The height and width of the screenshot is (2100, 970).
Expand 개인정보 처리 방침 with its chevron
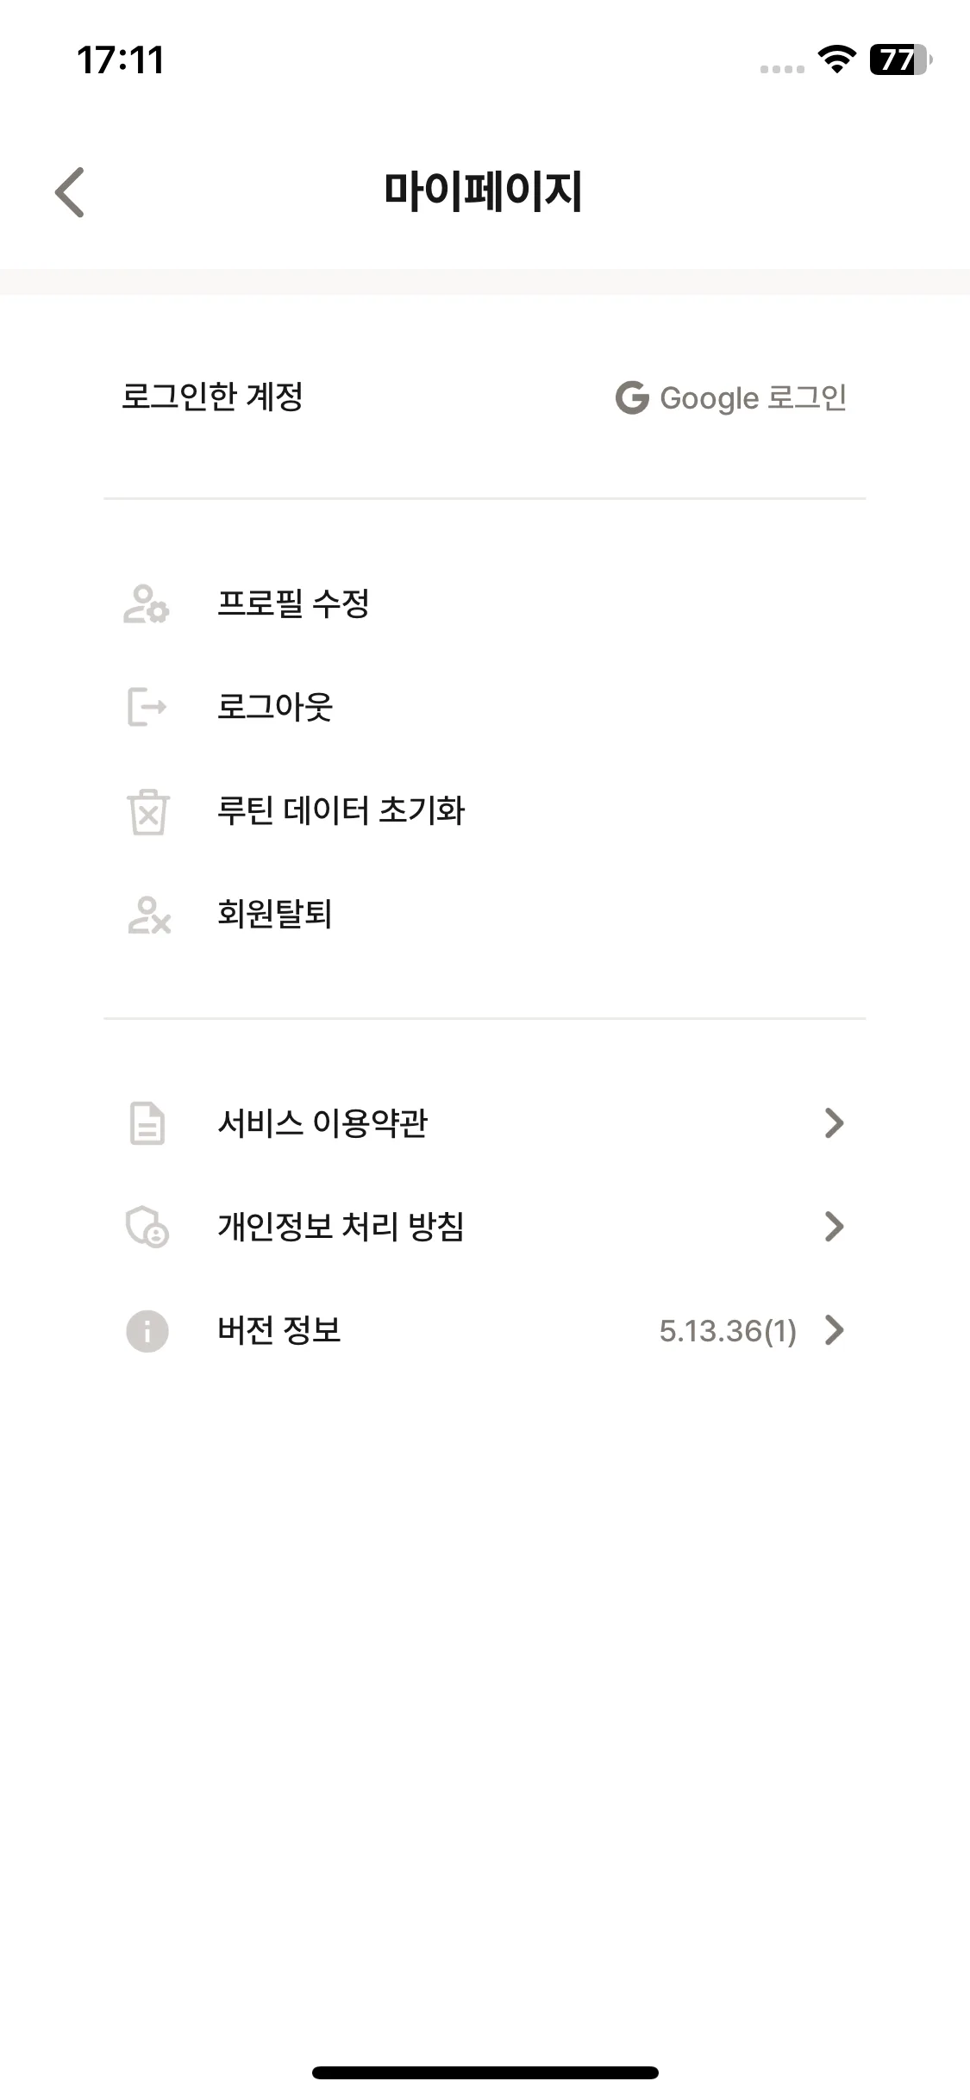(x=834, y=1226)
